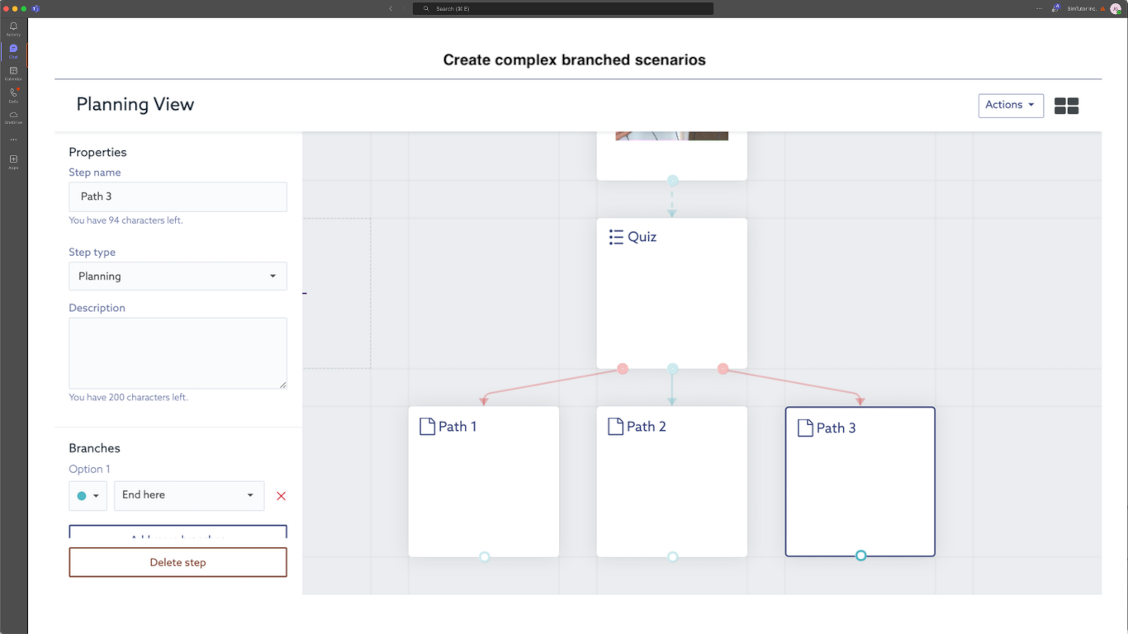1128x634 pixels.
Task: Select the Path 2 step card
Action: [x=671, y=487]
